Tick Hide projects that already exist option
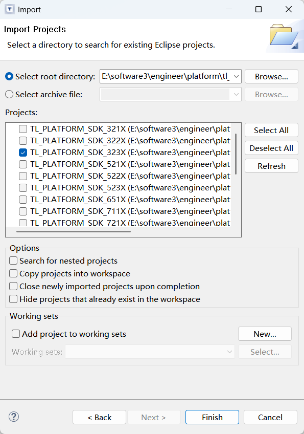 click(13, 299)
